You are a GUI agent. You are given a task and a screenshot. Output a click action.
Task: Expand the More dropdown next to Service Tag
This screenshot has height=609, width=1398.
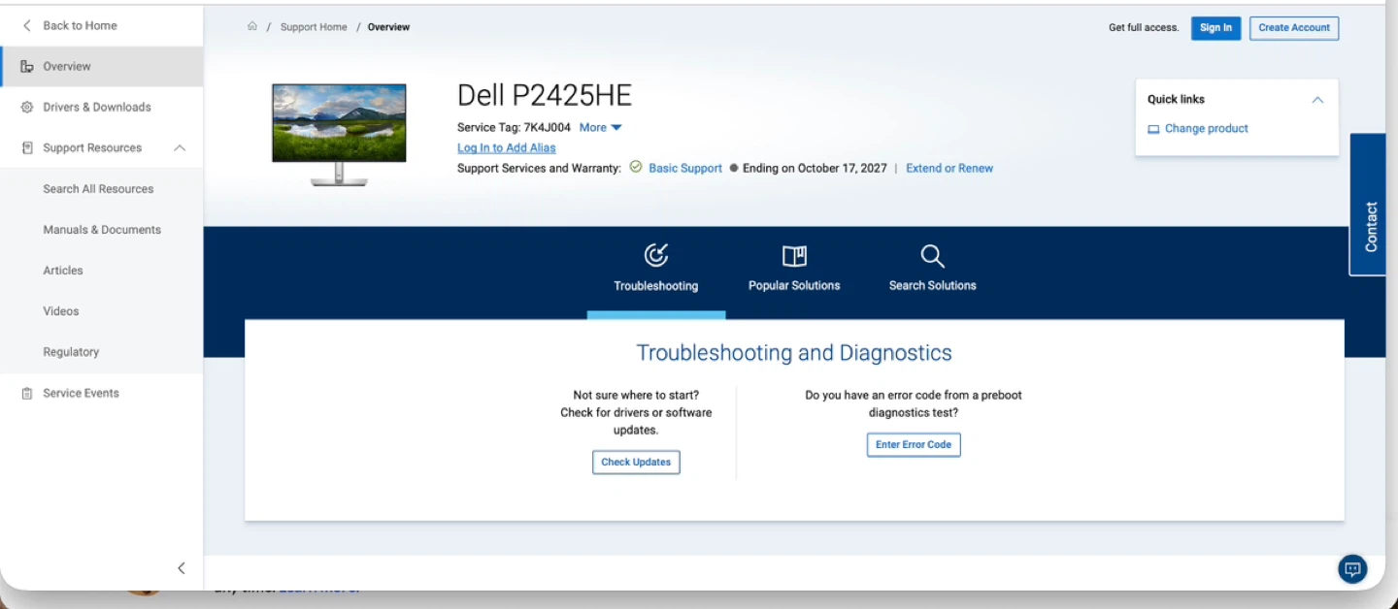(x=600, y=127)
